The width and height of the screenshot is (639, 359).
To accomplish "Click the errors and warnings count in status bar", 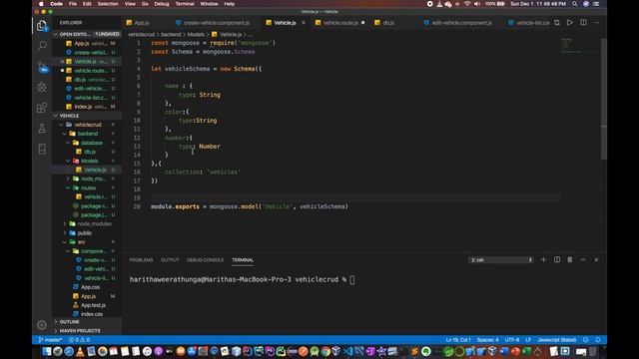I will click(79, 339).
